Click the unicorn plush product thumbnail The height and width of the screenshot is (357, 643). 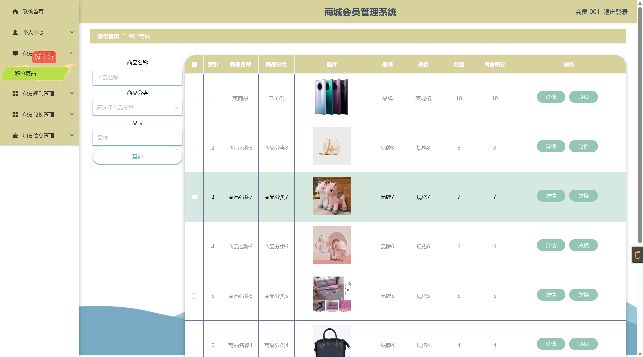pyautogui.click(x=332, y=196)
